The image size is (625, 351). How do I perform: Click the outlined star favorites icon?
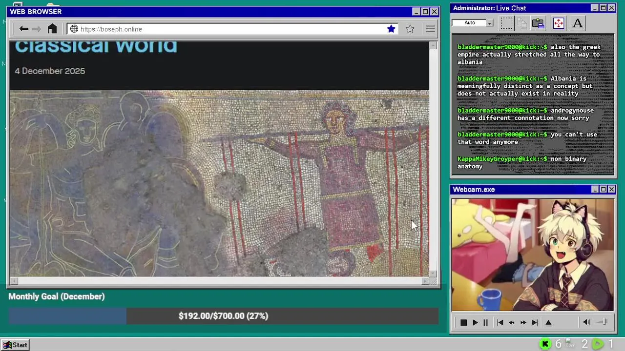point(410,29)
